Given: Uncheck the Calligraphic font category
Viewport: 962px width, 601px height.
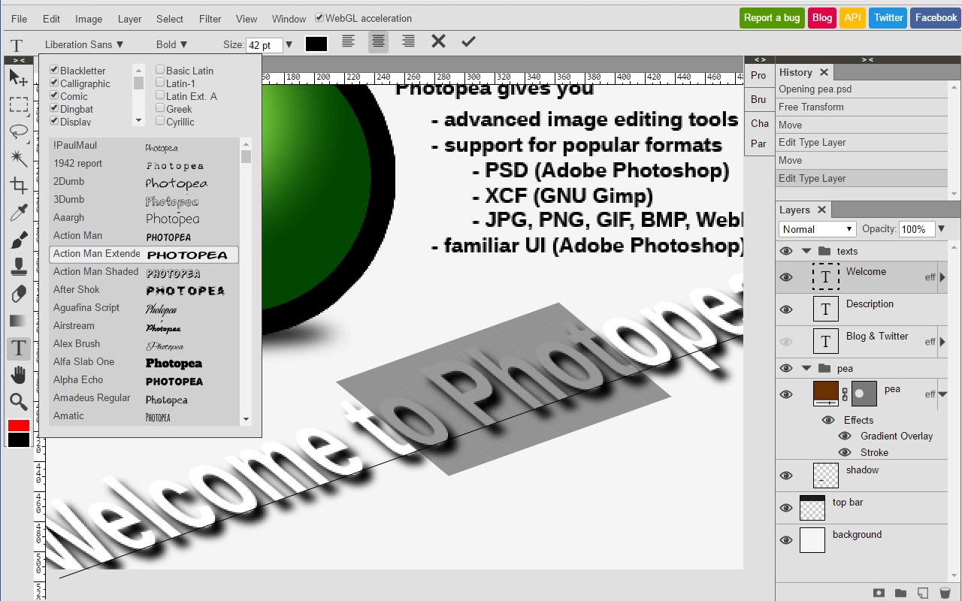Looking at the screenshot, I should [54, 83].
